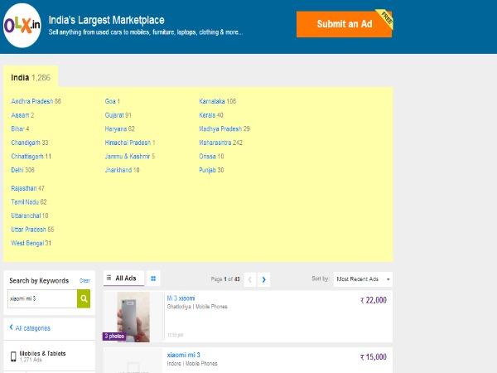Click the Mi 3 phone photo thumbnail
This screenshot has height=373, width=497.
pos(133,315)
